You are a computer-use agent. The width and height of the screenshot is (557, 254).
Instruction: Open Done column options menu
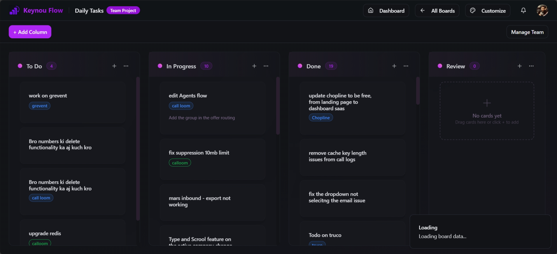click(x=406, y=66)
